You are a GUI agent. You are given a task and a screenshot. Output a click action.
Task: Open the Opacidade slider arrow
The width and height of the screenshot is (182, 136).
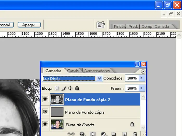coord(141,78)
